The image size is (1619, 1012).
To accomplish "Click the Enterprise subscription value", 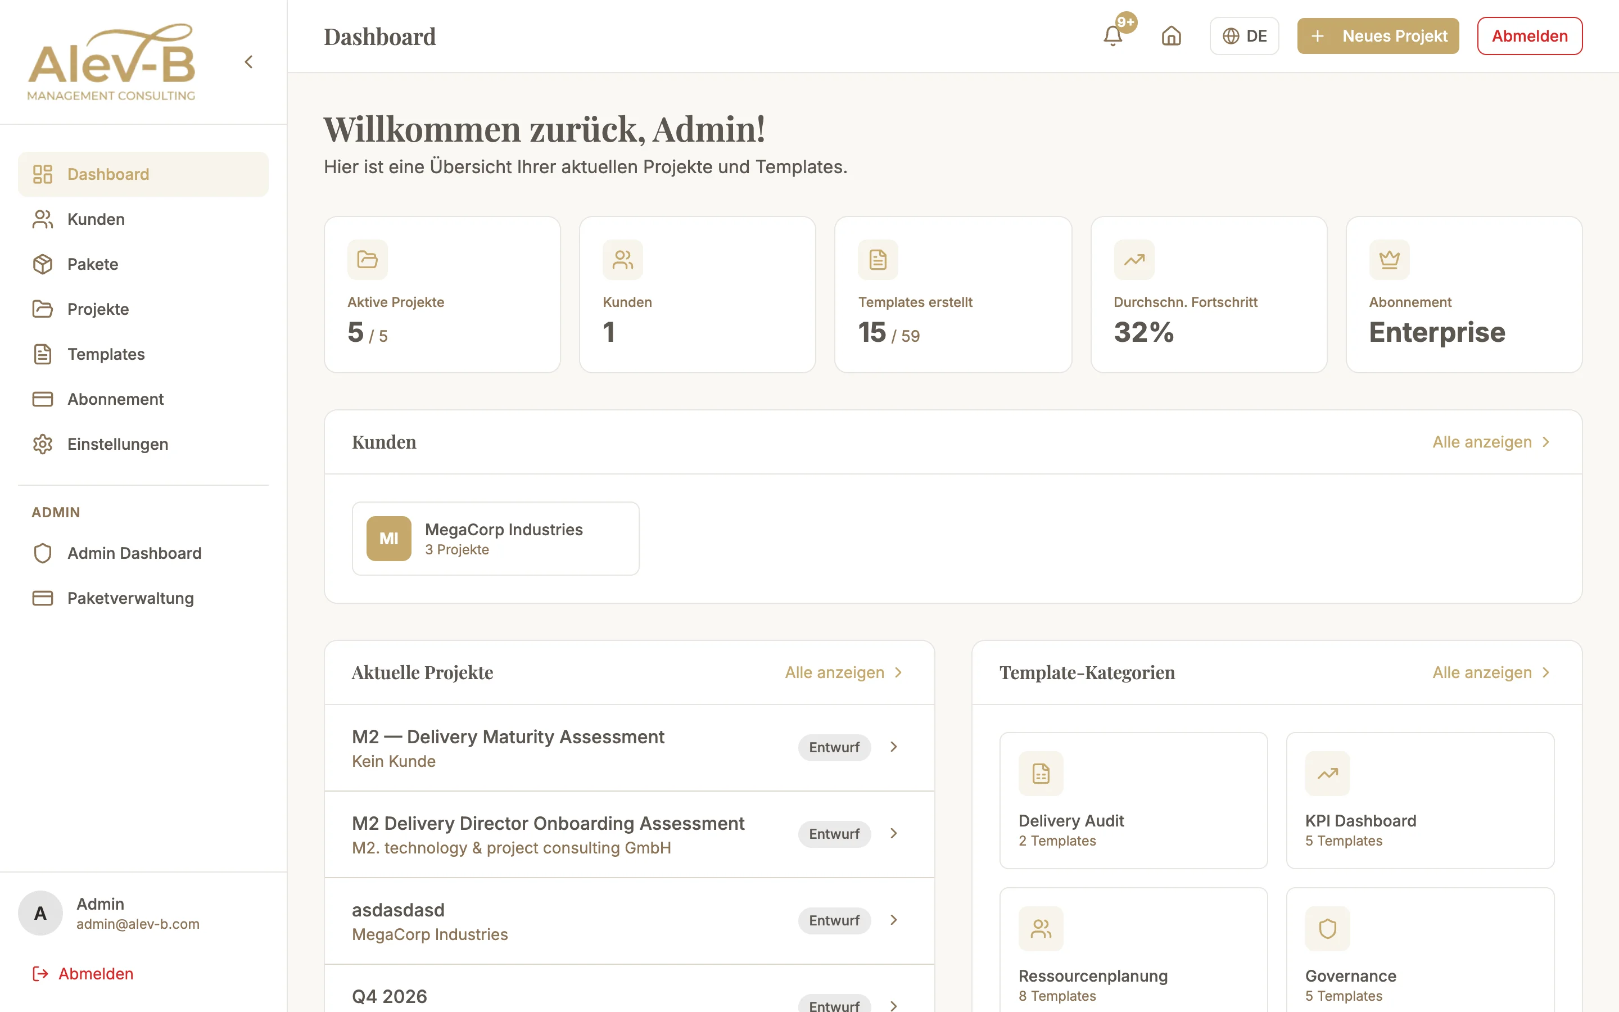I will pyautogui.click(x=1437, y=332).
